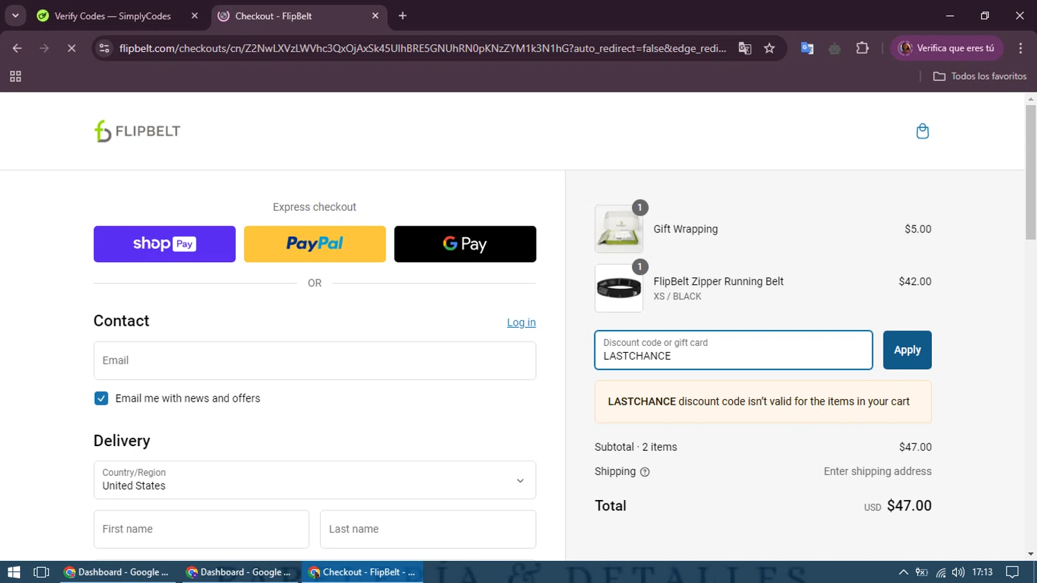This screenshot has height=583, width=1037.
Task: Close the Verify Codes SimplyCodes tab
Action: point(194,16)
